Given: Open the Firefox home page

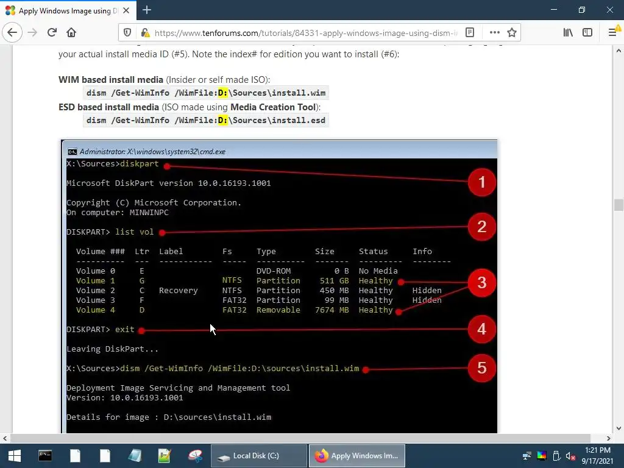Looking at the screenshot, I should coord(71,32).
